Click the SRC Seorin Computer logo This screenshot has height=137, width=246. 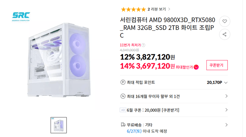21,17
